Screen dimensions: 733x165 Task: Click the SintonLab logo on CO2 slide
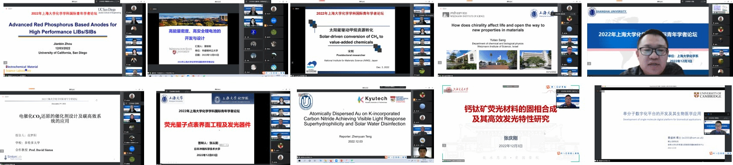click(13, 157)
